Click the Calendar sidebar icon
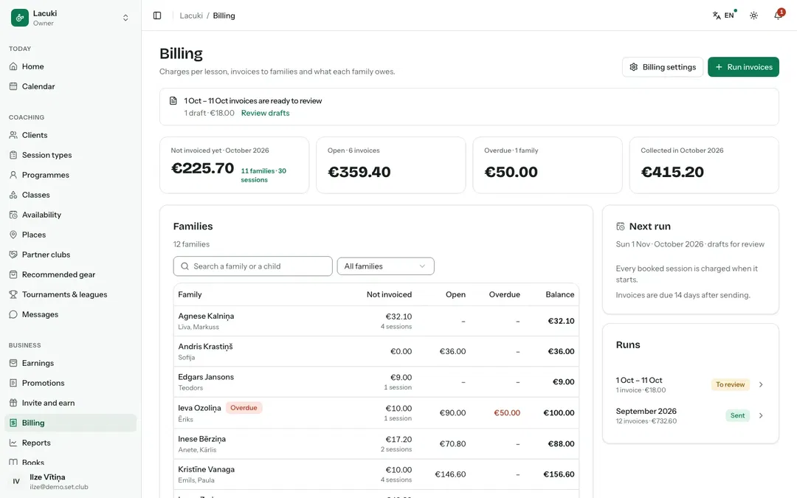The width and height of the screenshot is (797, 498). point(13,86)
